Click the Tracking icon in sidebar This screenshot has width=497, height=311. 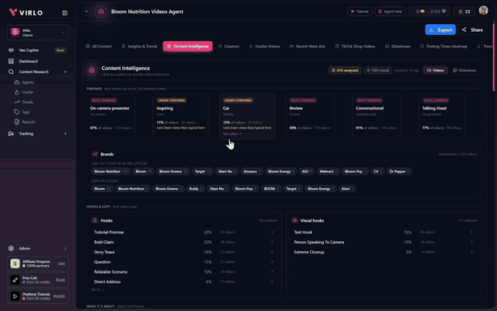click(11, 134)
